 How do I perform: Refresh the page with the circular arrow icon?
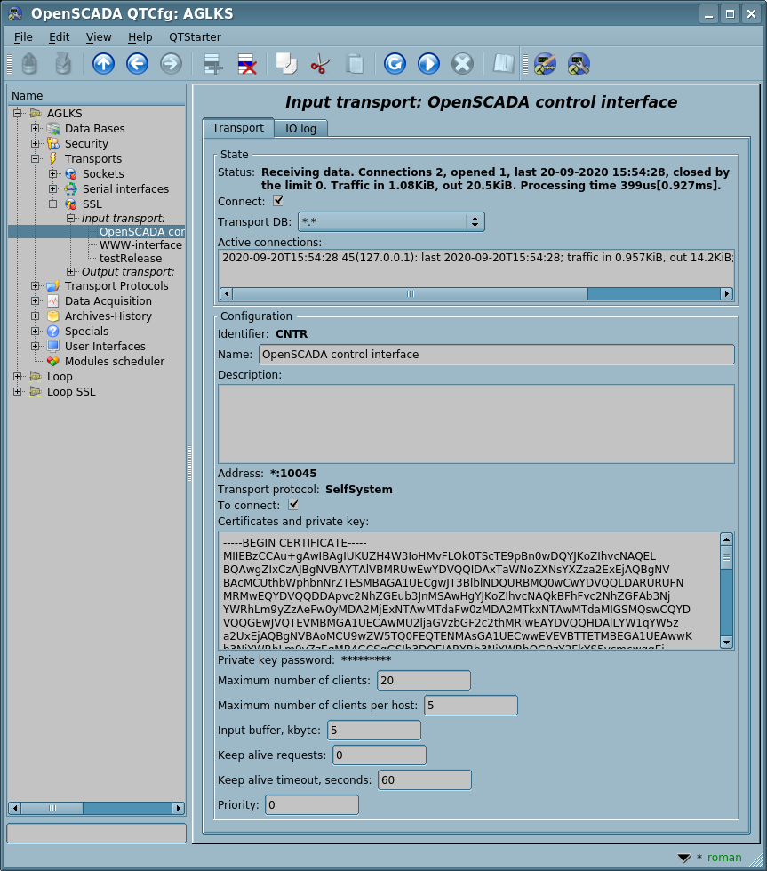click(395, 64)
